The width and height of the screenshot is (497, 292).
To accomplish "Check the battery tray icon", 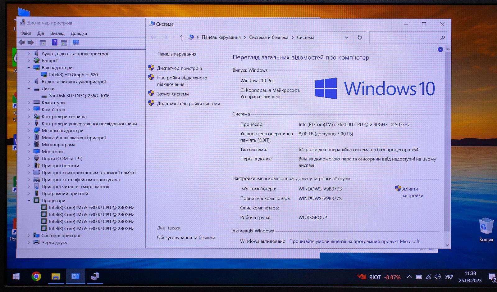I will tap(419, 277).
